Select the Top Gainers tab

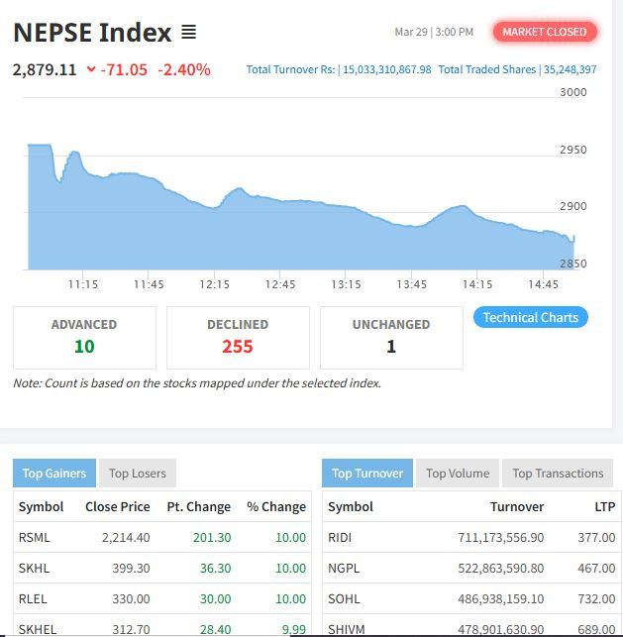54,473
